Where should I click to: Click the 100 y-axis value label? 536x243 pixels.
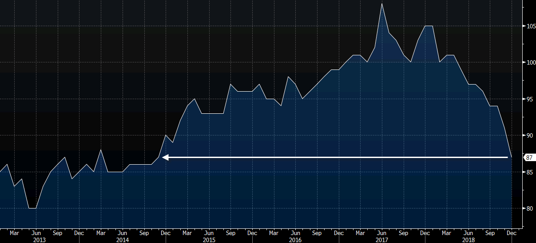coord(531,62)
